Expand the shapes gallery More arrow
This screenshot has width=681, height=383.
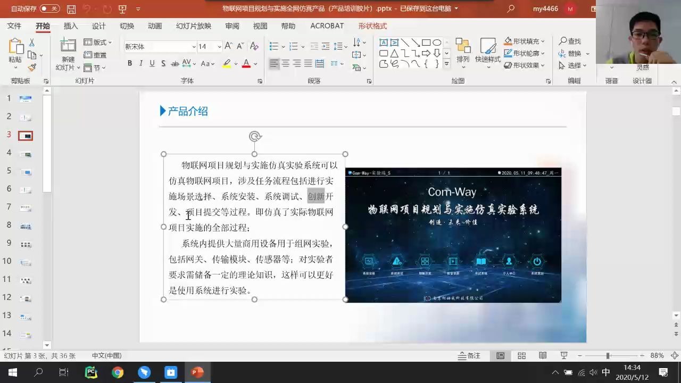click(446, 64)
